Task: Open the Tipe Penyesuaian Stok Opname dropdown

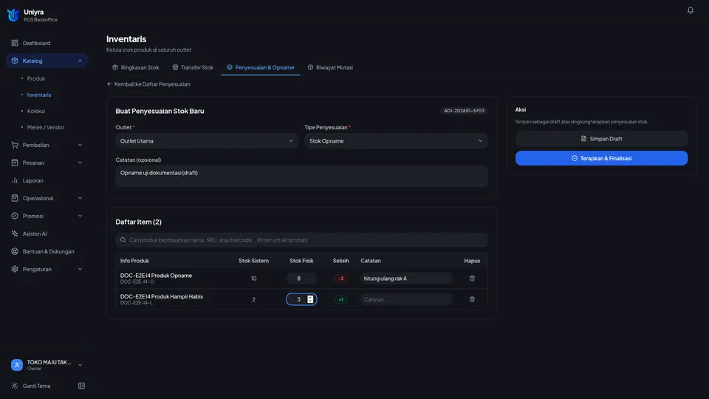Action: pos(396,140)
